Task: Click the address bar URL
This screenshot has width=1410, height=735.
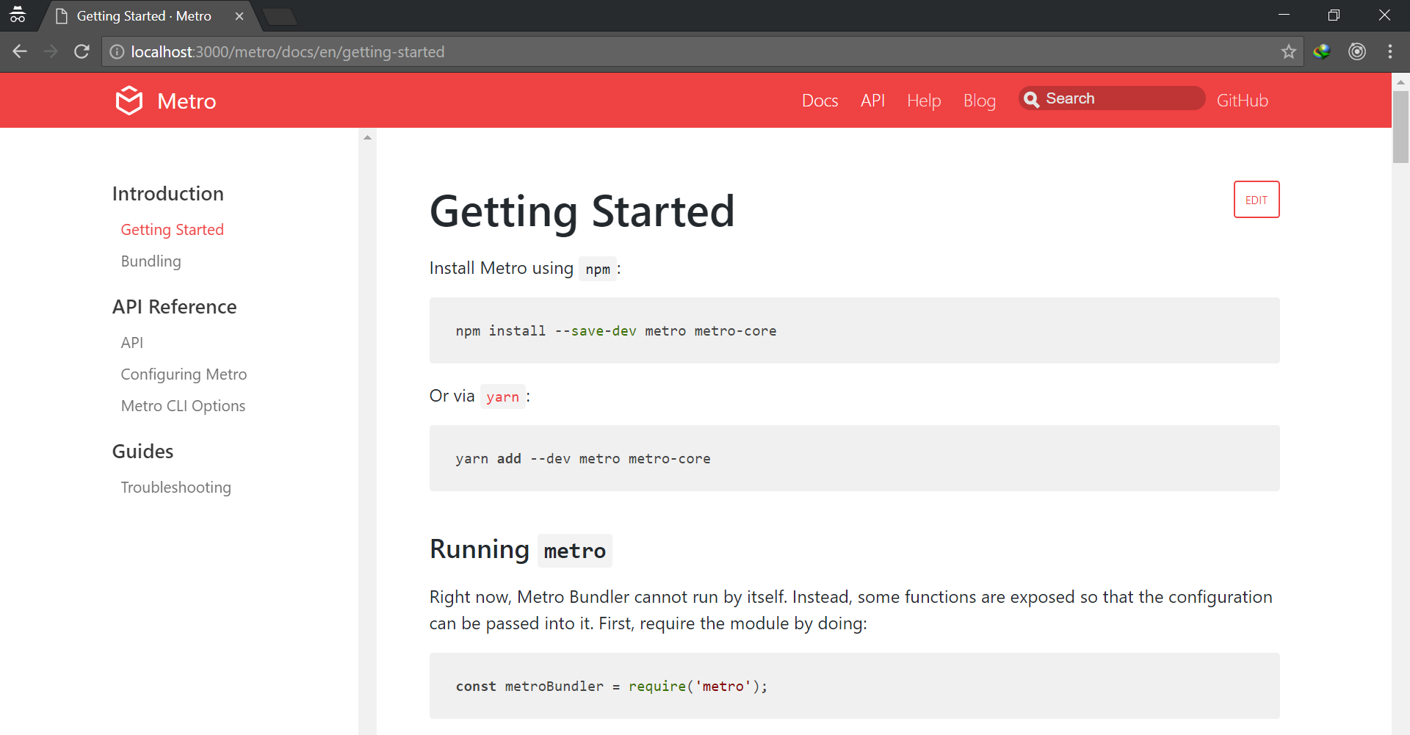Action: coord(287,52)
